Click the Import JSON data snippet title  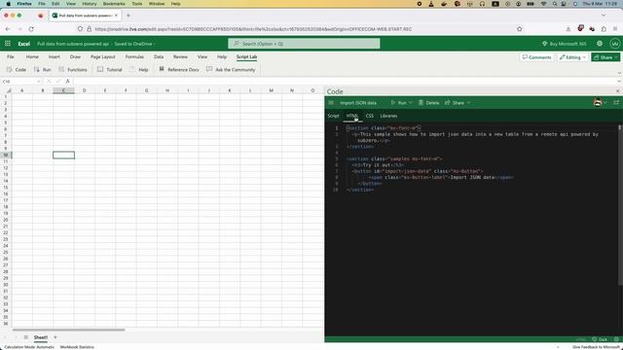pos(358,103)
